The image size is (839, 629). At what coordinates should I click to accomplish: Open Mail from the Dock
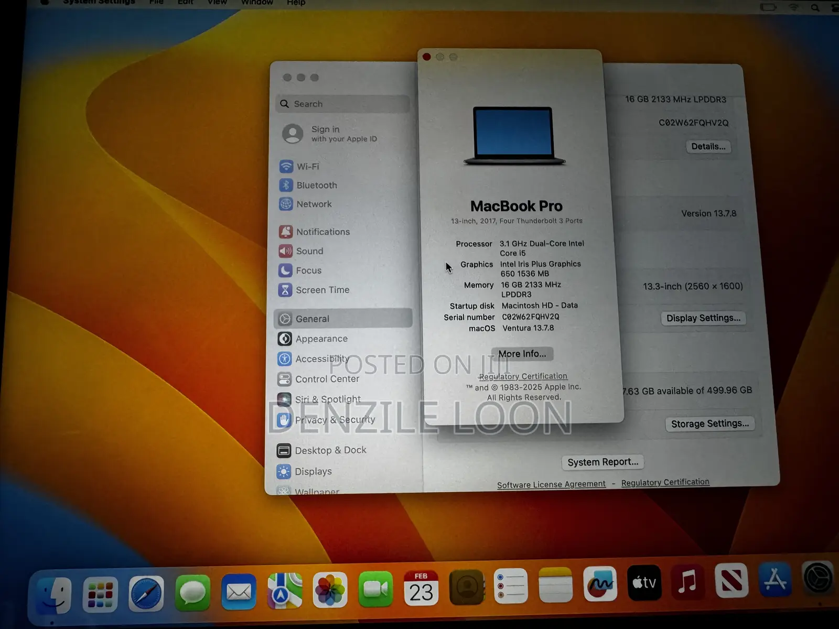(x=239, y=592)
